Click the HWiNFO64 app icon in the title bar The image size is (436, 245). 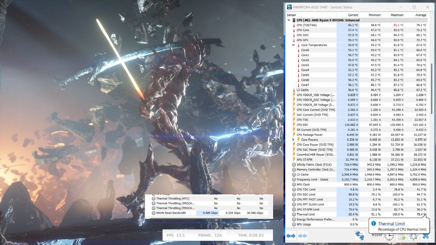coord(289,7)
